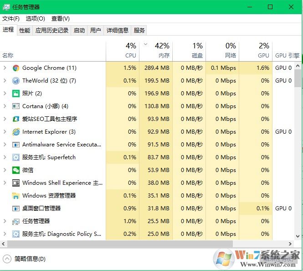The image size is (303, 271).
Task: Click Internet Explorer's GPU 0 engine cell
Action: point(283,132)
